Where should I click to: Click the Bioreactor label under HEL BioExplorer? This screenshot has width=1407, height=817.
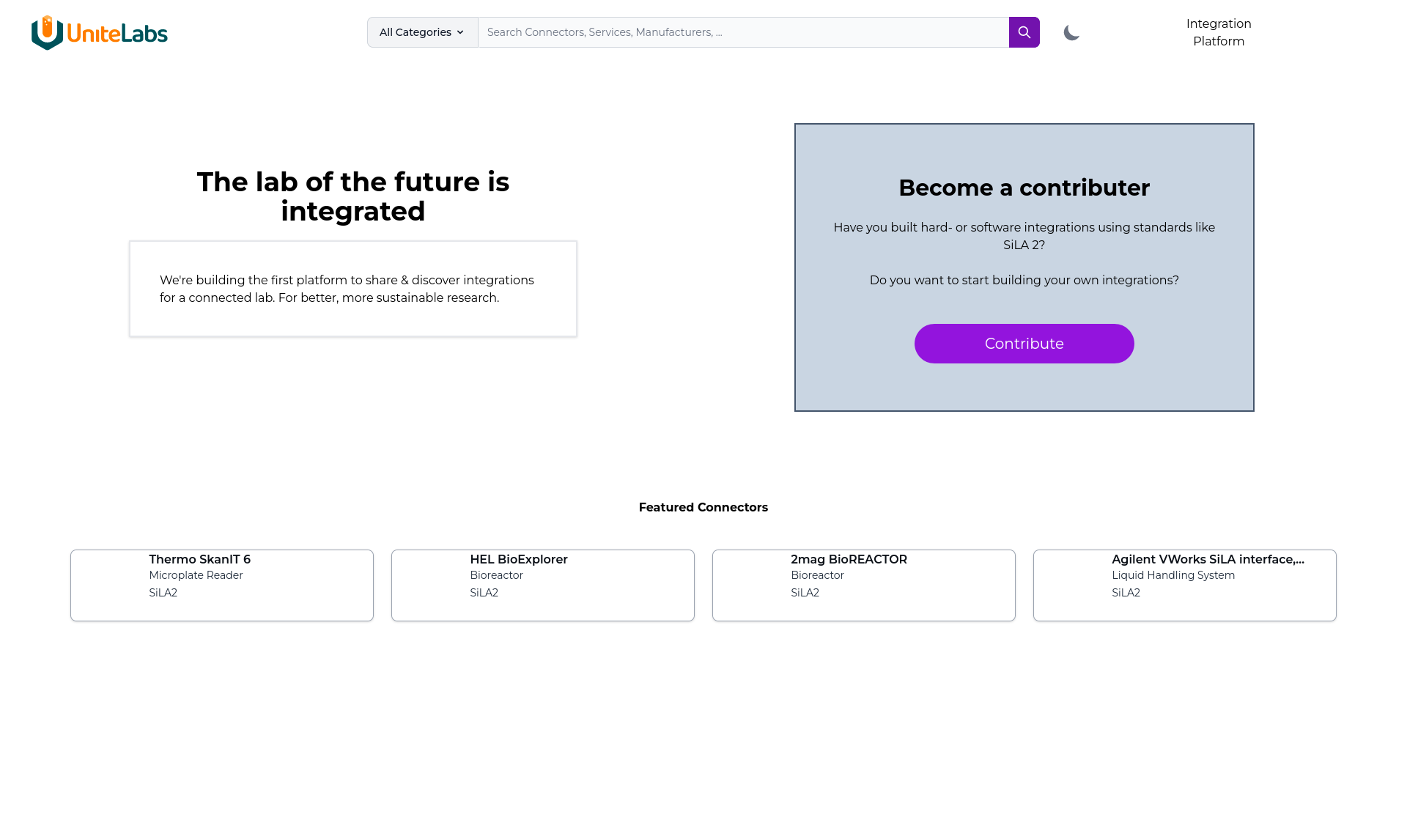(x=496, y=575)
